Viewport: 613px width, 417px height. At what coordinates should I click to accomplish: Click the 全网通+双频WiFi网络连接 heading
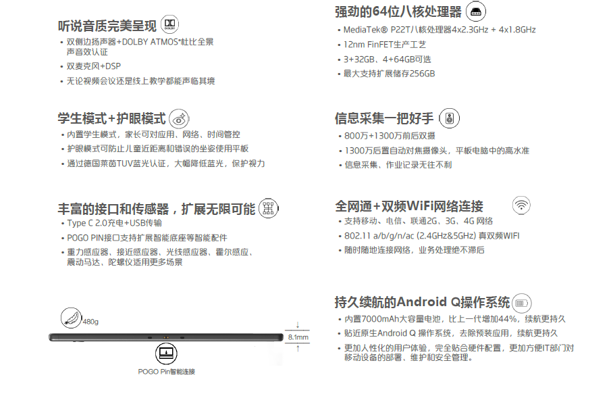(409, 206)
